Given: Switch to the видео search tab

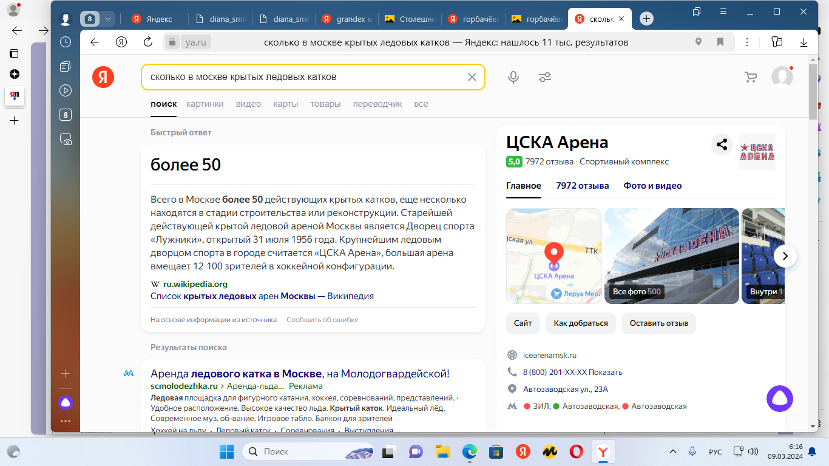Looking at the screenshot, I should click(248, 104).
